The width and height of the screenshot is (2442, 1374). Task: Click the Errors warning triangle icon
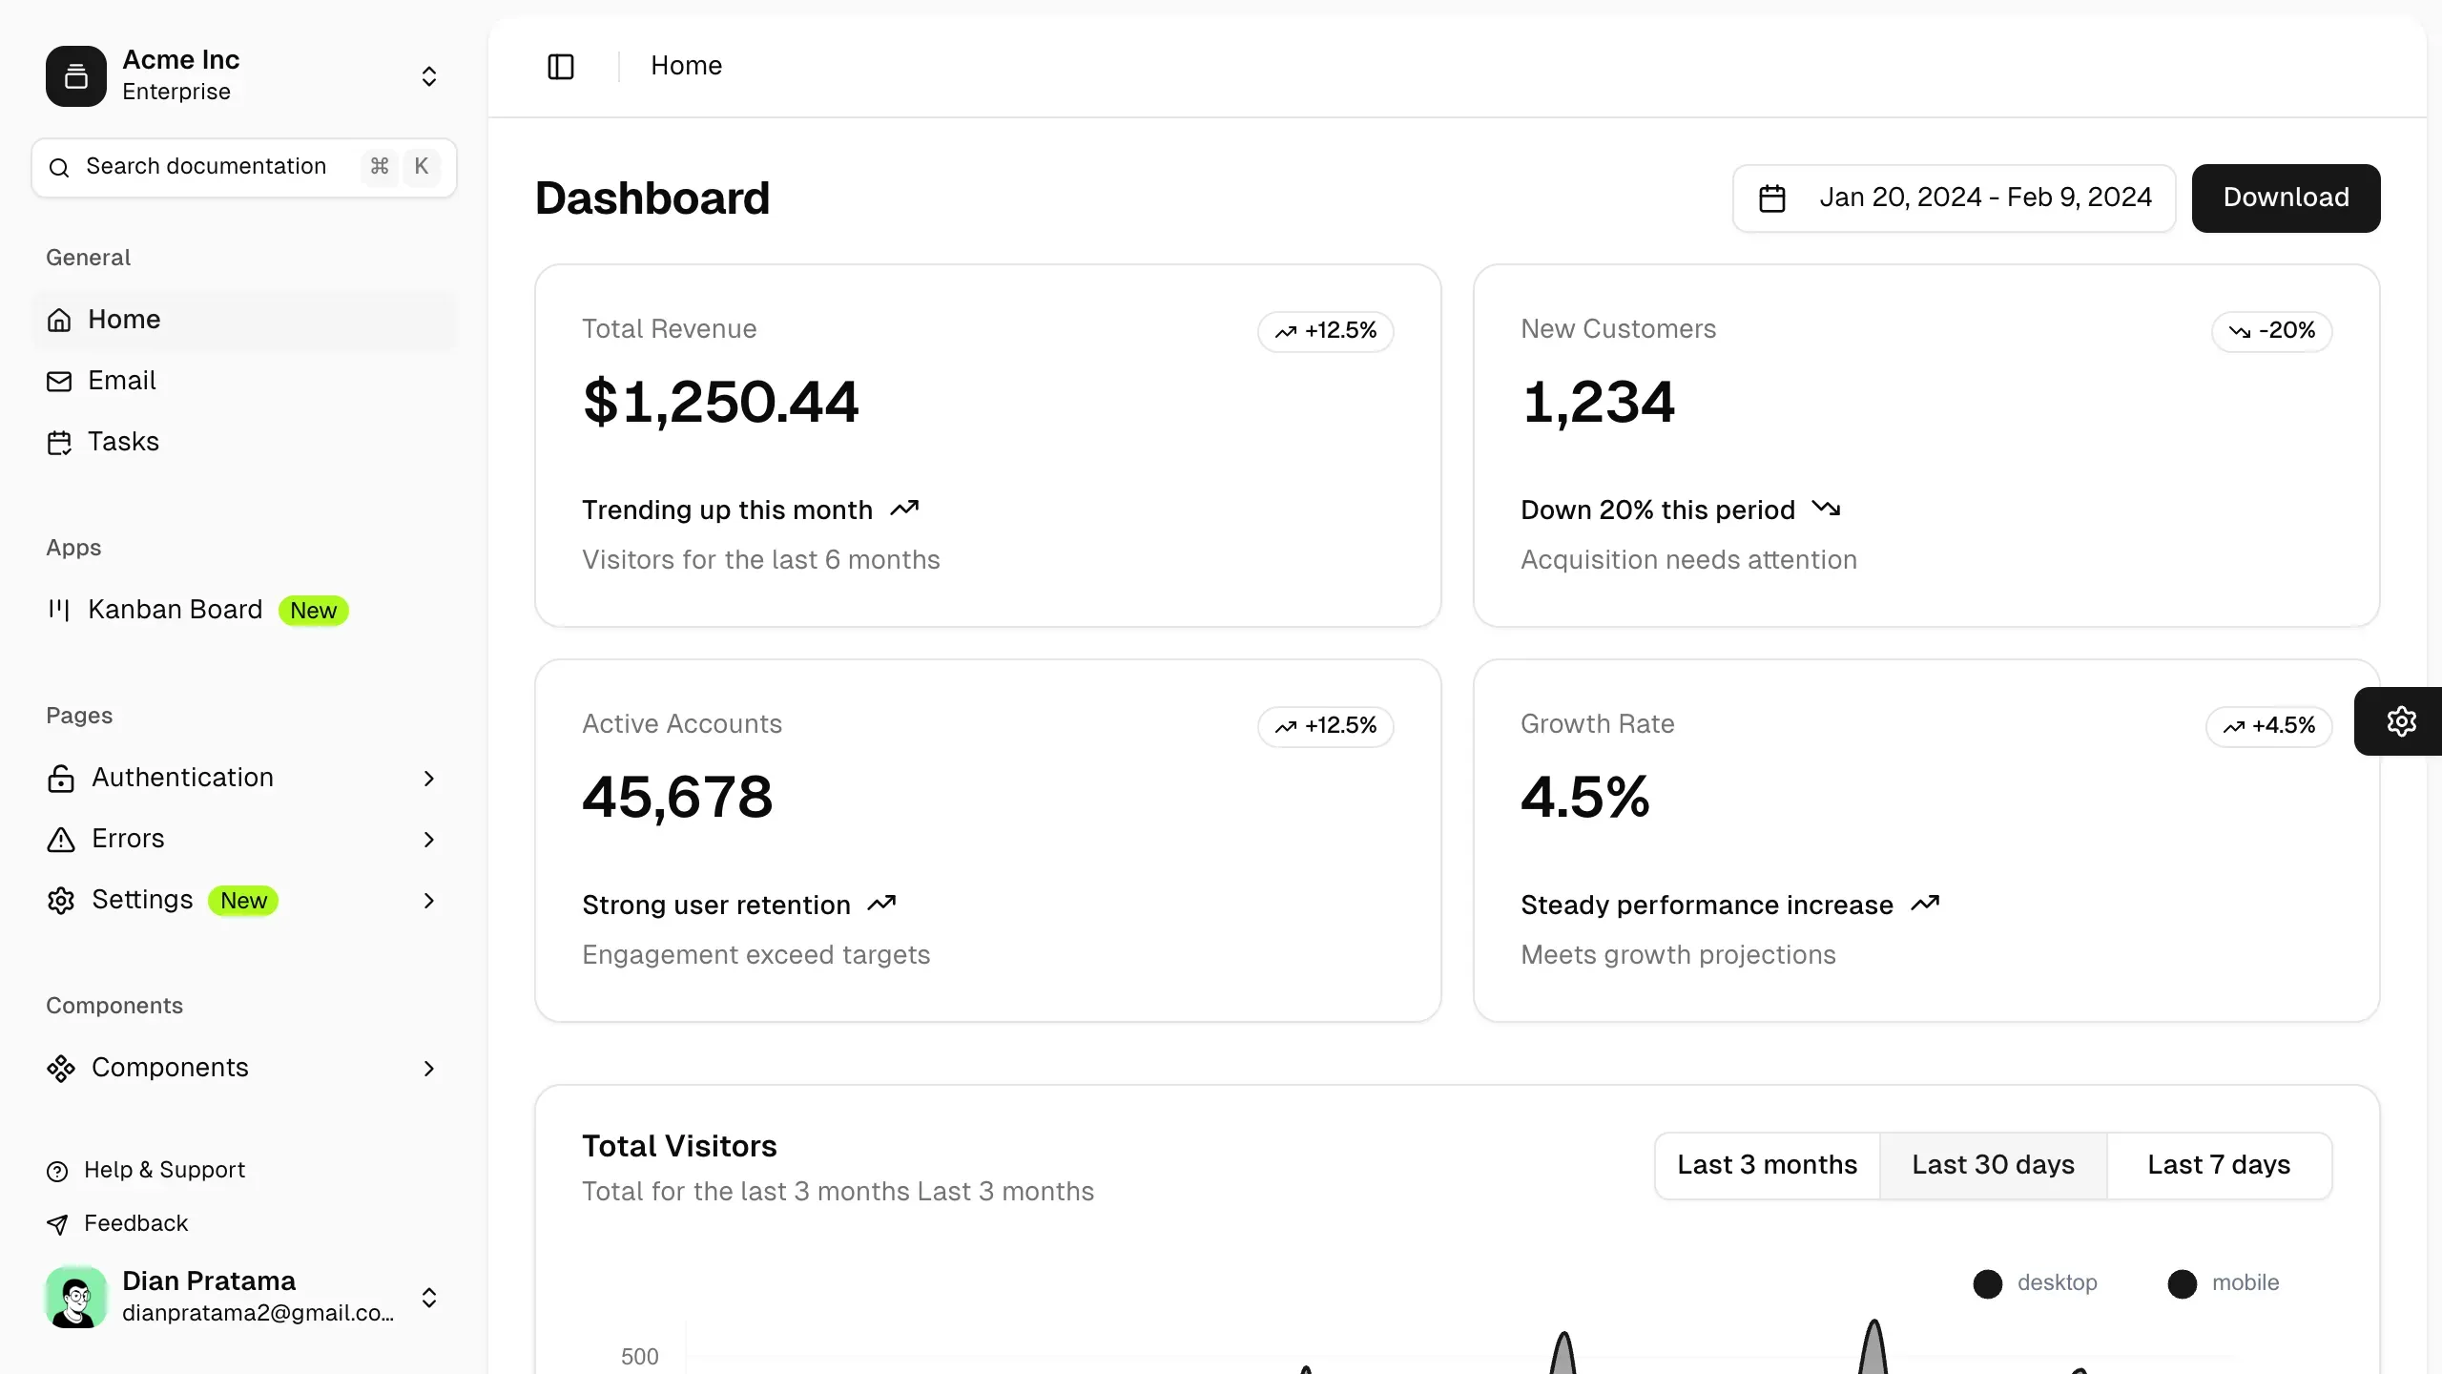(60, 839)
